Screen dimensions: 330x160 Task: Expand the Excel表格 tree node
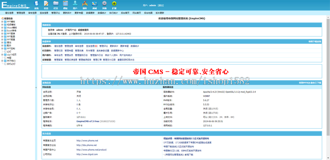pos(2,30)
